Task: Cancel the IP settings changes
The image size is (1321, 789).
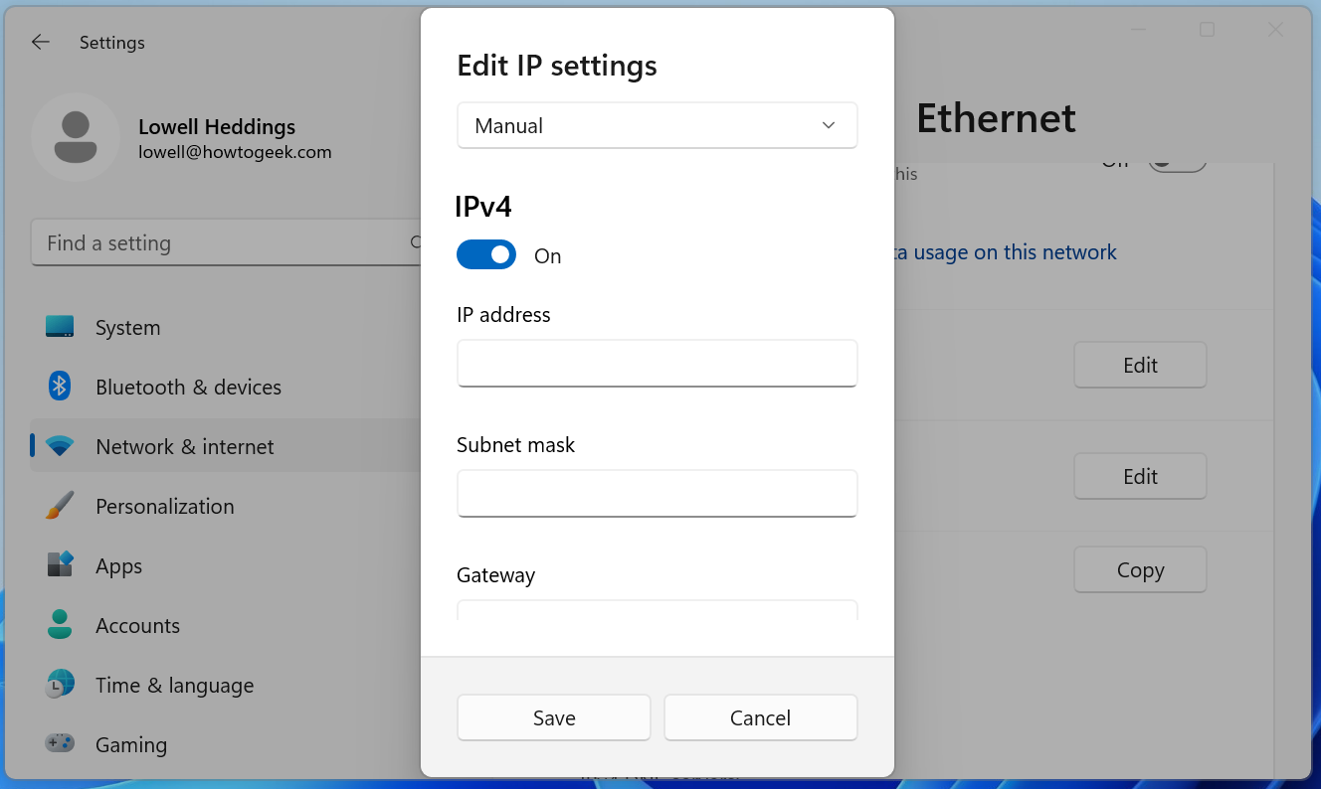Action: tap(760, 717)
